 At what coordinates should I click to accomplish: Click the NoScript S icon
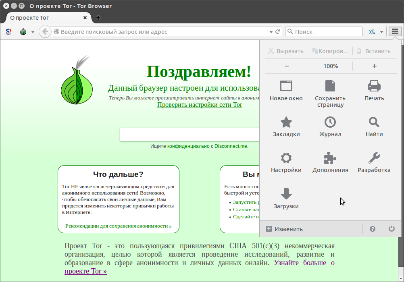[x=8, y=32]
